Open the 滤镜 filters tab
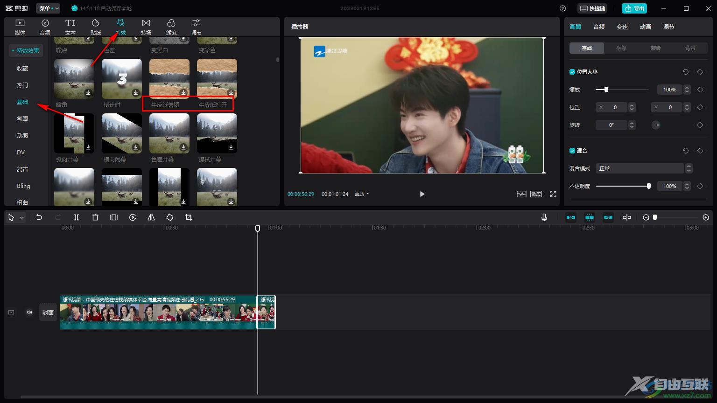This screenshot has height=403, width=717. point(171,27)
